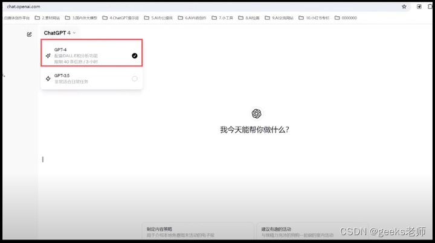Open the 6.AI内容创作 bookmark folder
The width and height of the screenshot is (435, 243).
(192, 18)
